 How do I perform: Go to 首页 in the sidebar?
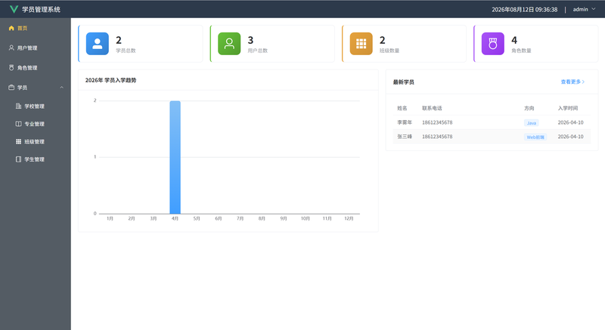coord(35,28)
